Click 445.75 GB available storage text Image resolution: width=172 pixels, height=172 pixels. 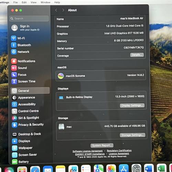(x=125, y=126)
